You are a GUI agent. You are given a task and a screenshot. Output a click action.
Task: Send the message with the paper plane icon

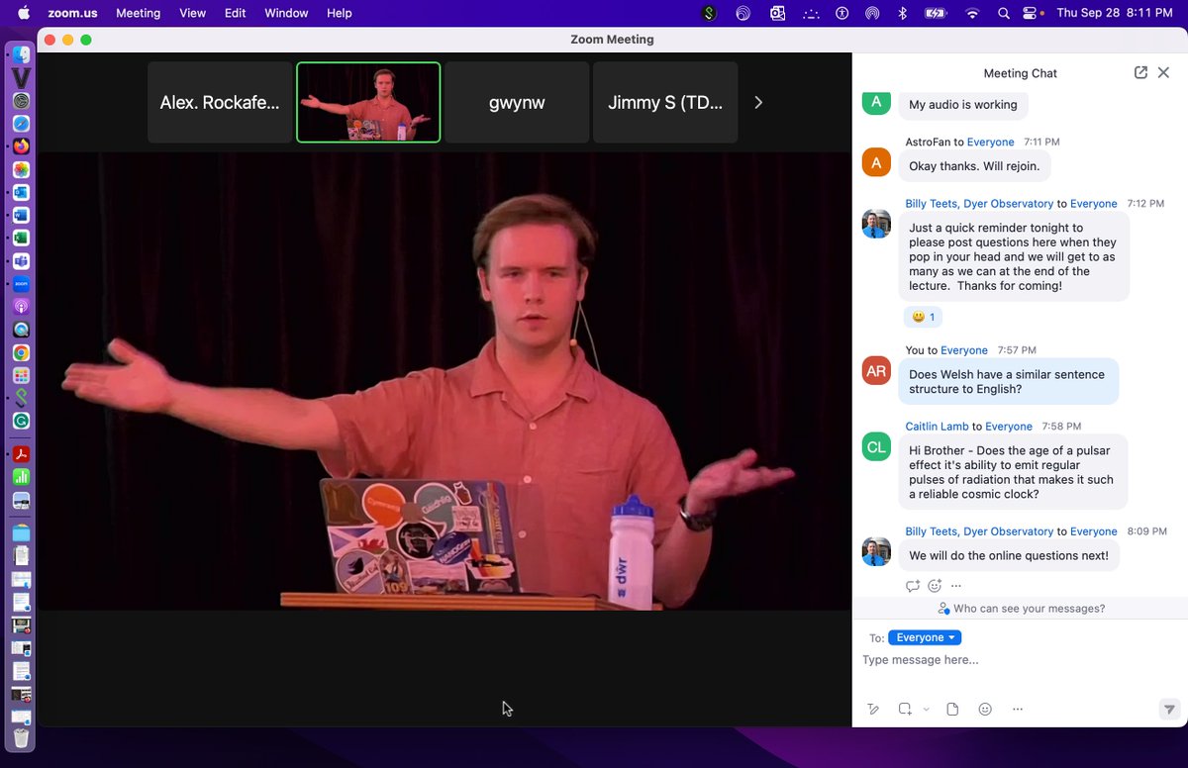(x=1169, y=709)
